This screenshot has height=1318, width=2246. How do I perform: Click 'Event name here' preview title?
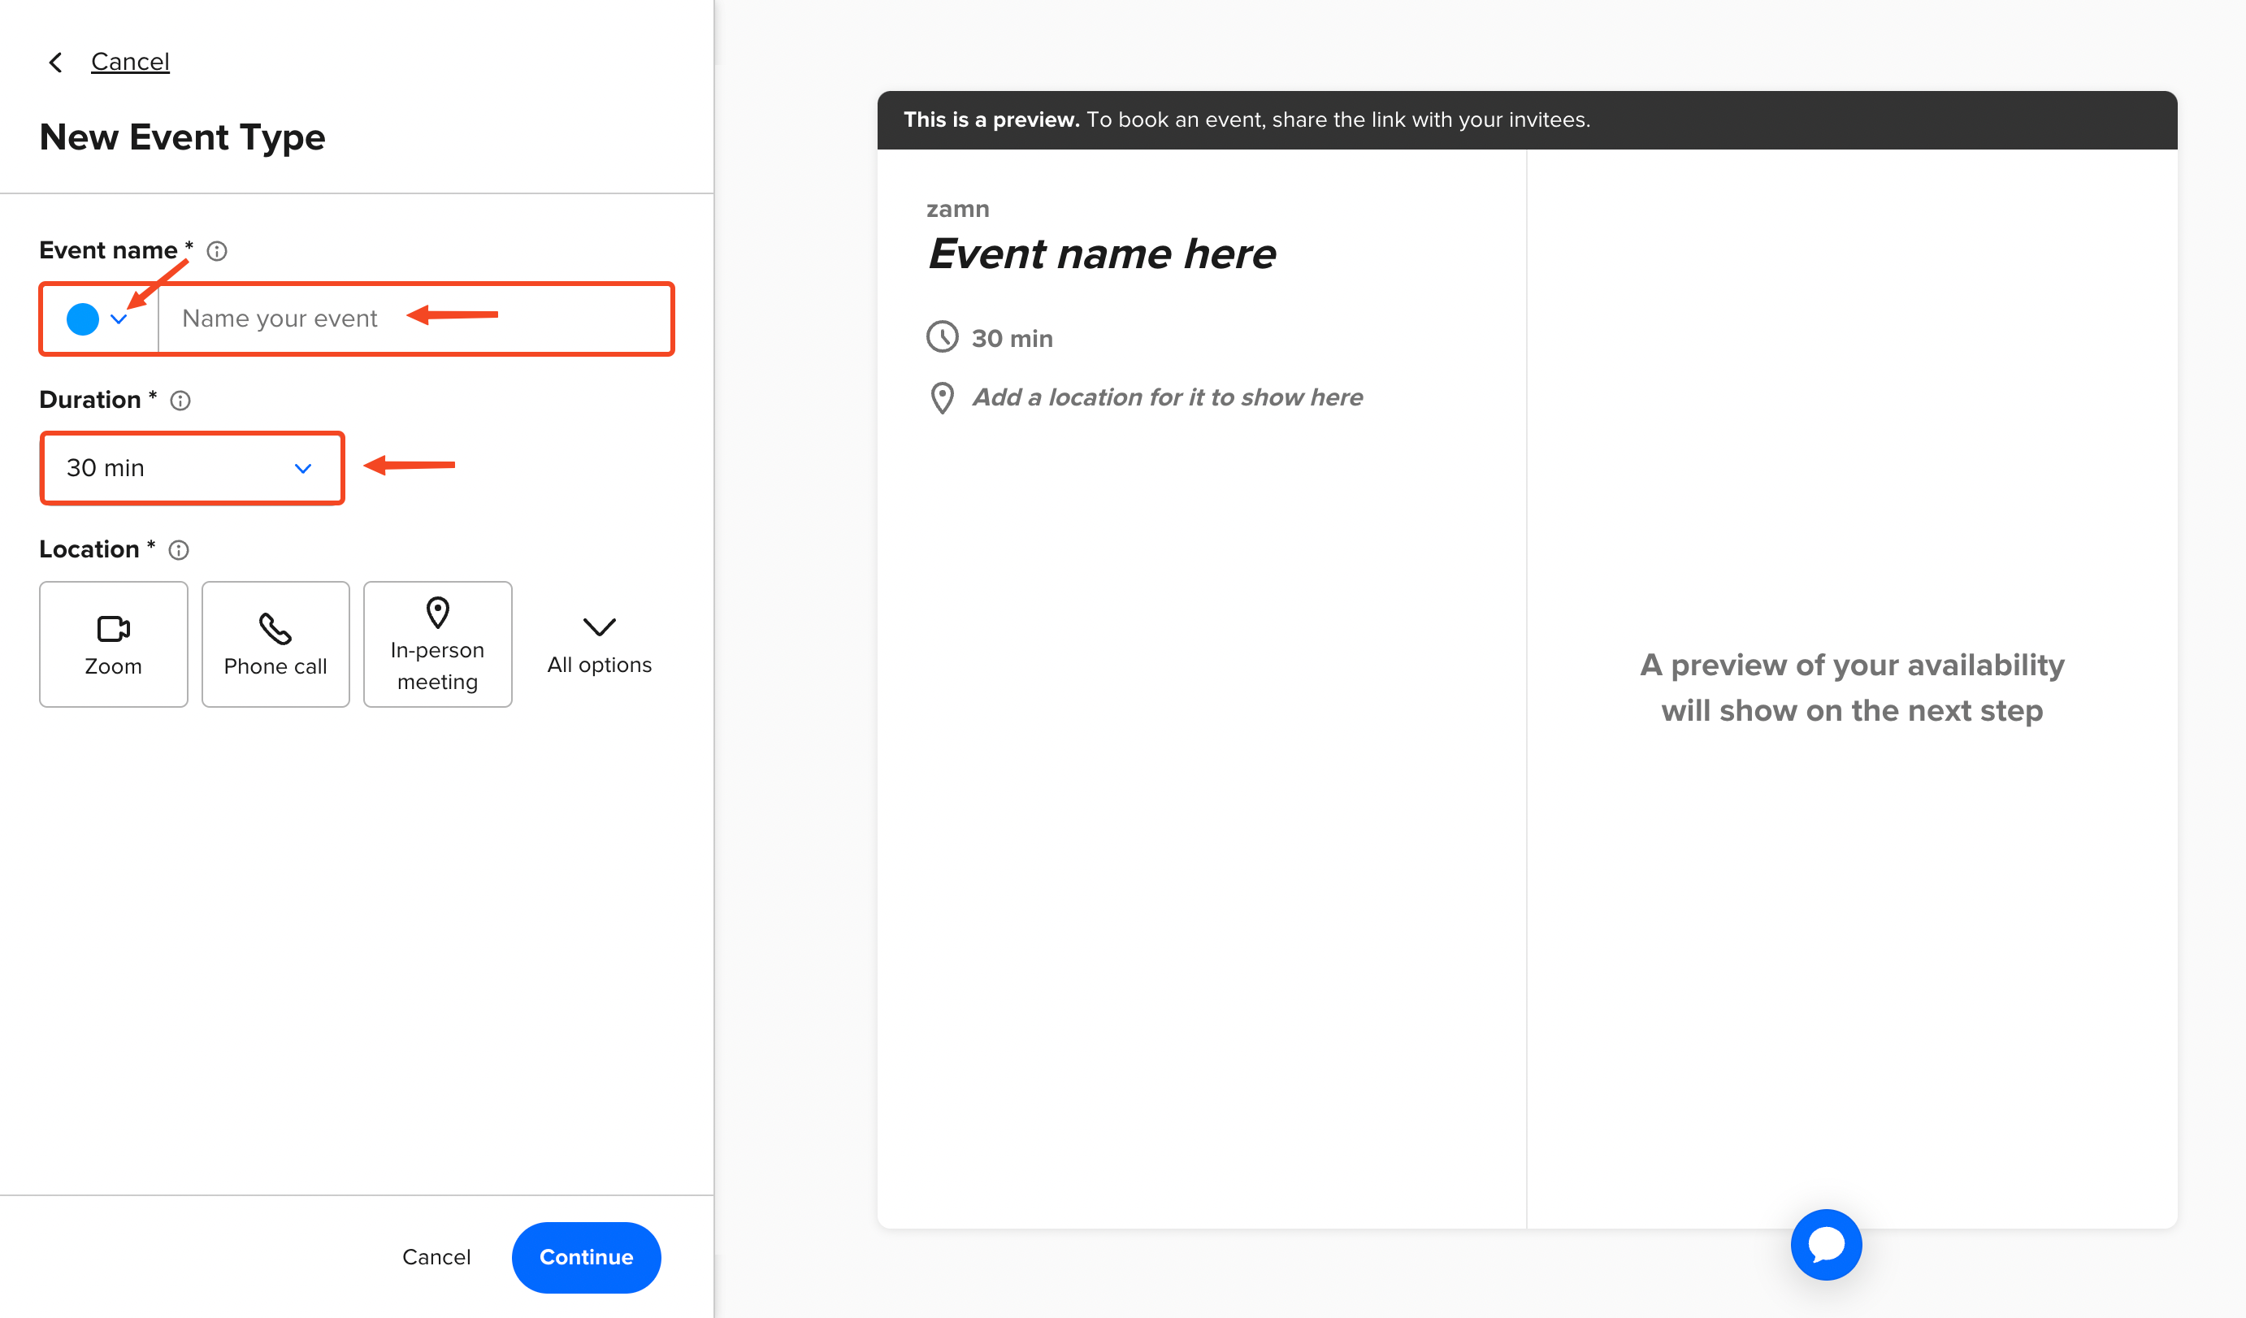point(1102,254)
